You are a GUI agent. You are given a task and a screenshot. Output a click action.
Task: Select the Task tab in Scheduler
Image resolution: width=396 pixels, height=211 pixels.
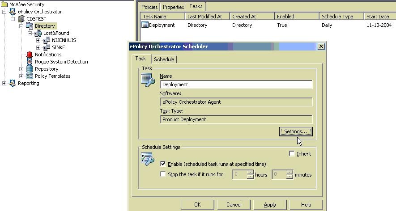pyautogui.click(x=141, y=59)
